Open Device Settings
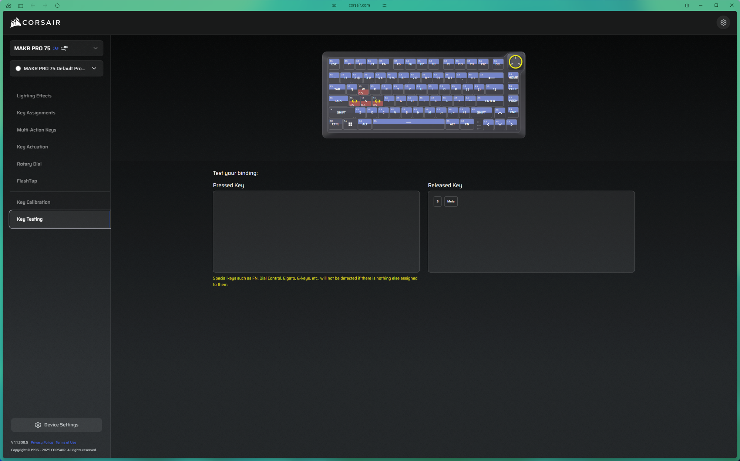Viewport: 740px width, 461px height. pyautogui.click(x=57, y=425)
